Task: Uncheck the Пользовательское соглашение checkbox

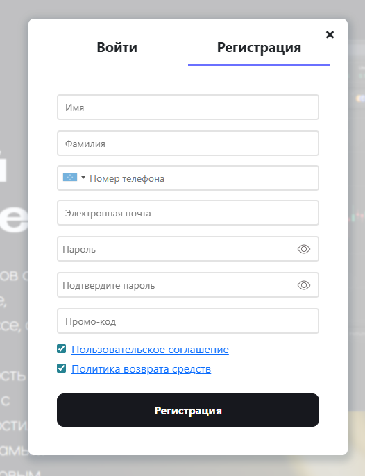Action: coord(61,349)
